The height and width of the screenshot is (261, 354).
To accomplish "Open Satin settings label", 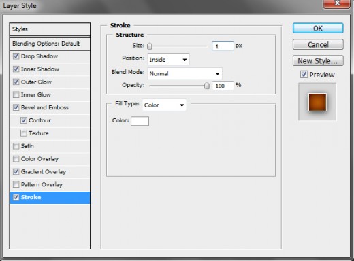I will tap(27, 146).
